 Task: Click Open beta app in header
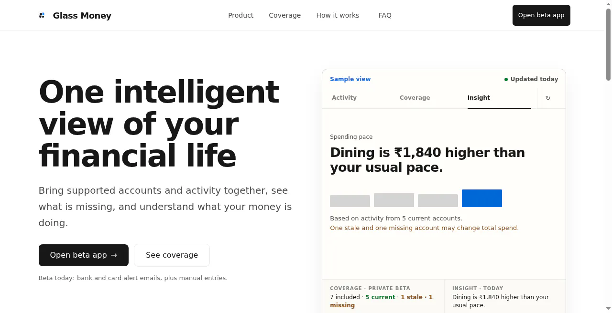coord(541,15)
